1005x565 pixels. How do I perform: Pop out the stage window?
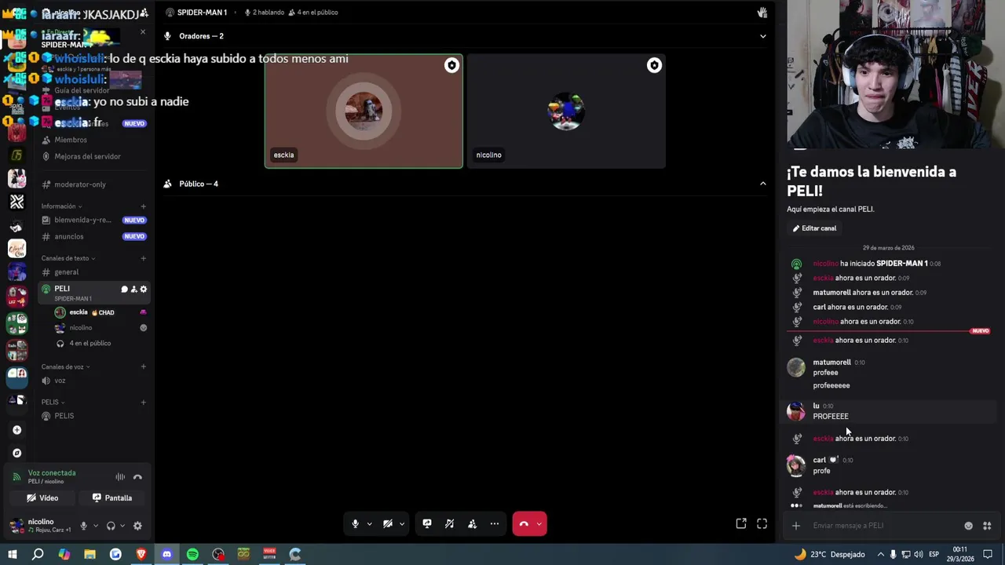pyautogui.click(x=741, y=523)
